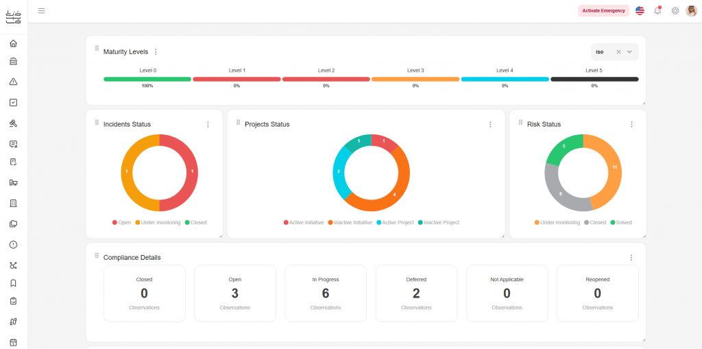The height and width of the screenshot is (349, 702).
Task: Open the Risk Status three-dot menu
Action: click(631, 125)
